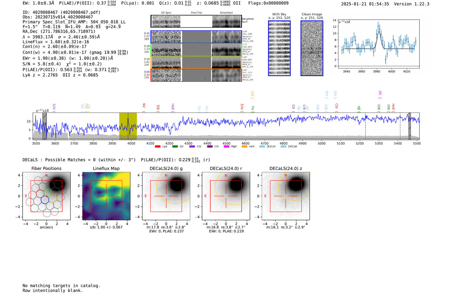Click the Smoothed column header
The width and height of the screenshot is (452, 308).
226,13
